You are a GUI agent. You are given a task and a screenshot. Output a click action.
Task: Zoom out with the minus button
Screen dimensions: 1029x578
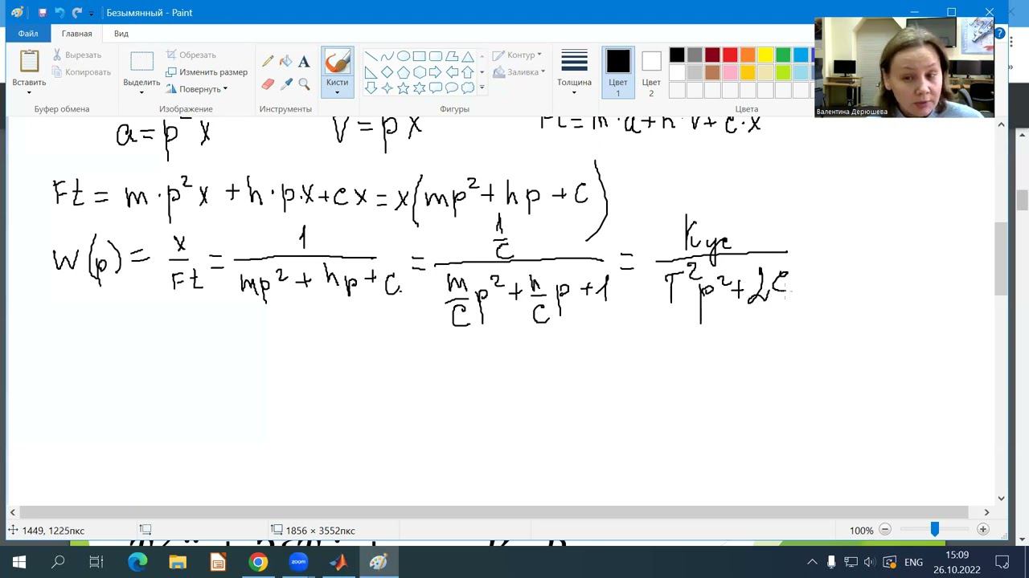885,530
